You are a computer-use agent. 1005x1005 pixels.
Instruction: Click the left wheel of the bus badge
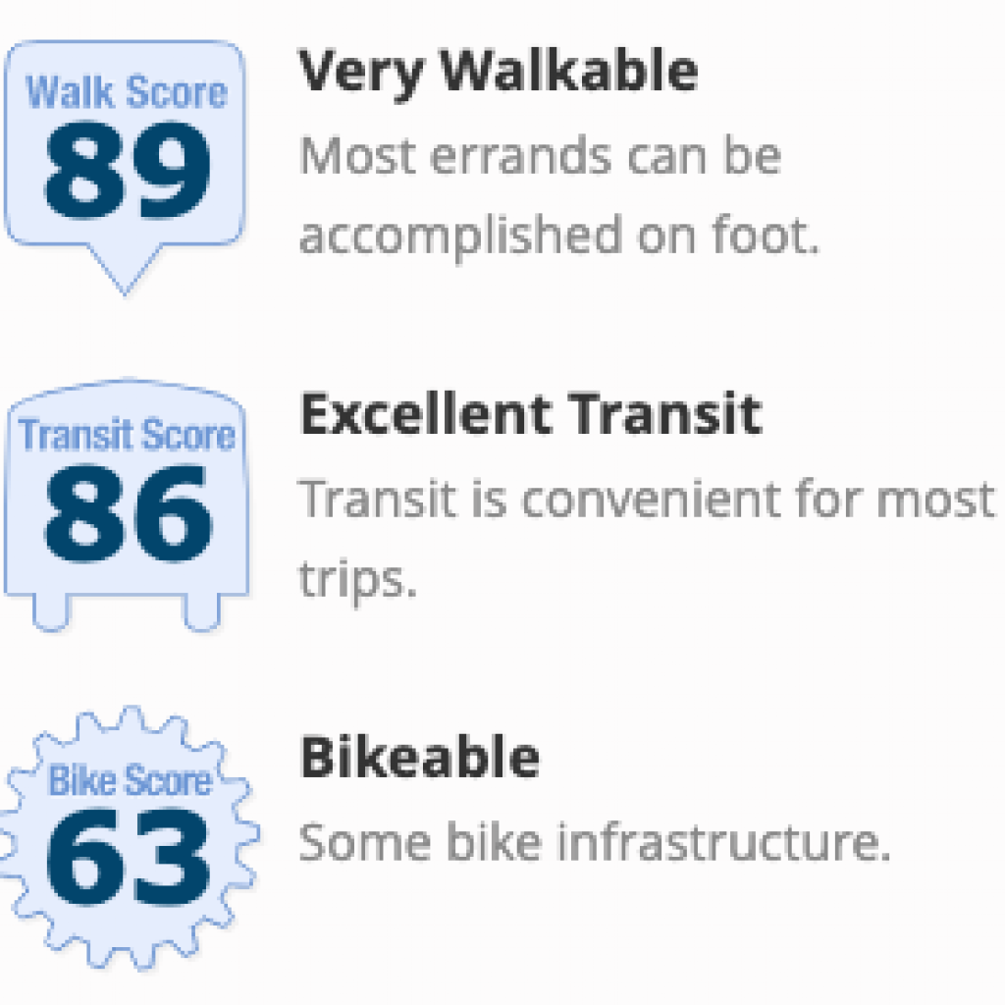(x=51, y=612)
